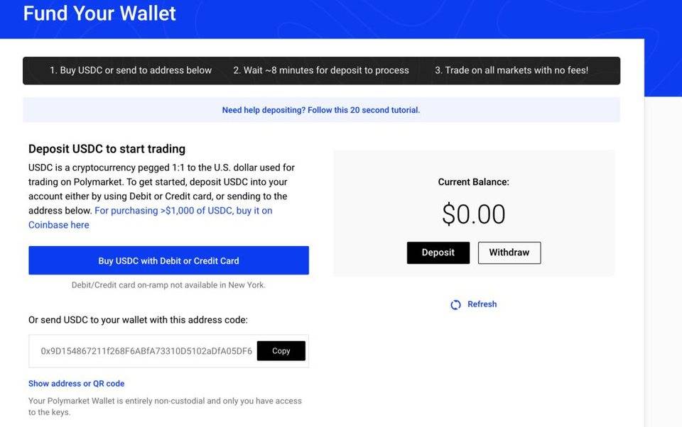Click Buy USDC with Debit or Credit Card
The image size is (682, 427).
(168, 260)
